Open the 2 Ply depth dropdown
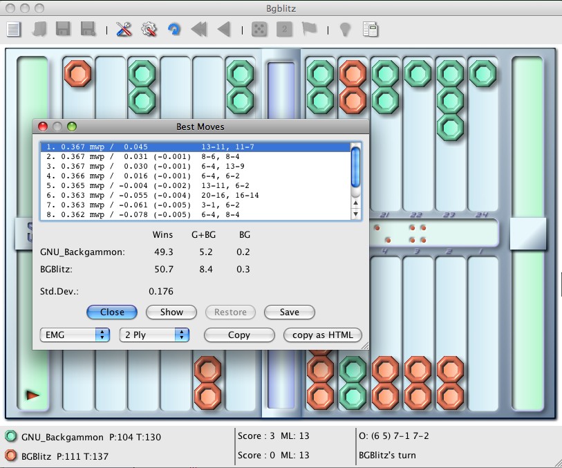Screen dimensions: 562x468 click(154, 335)
